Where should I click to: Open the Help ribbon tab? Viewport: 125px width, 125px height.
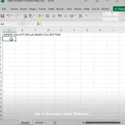coord(86,9)
